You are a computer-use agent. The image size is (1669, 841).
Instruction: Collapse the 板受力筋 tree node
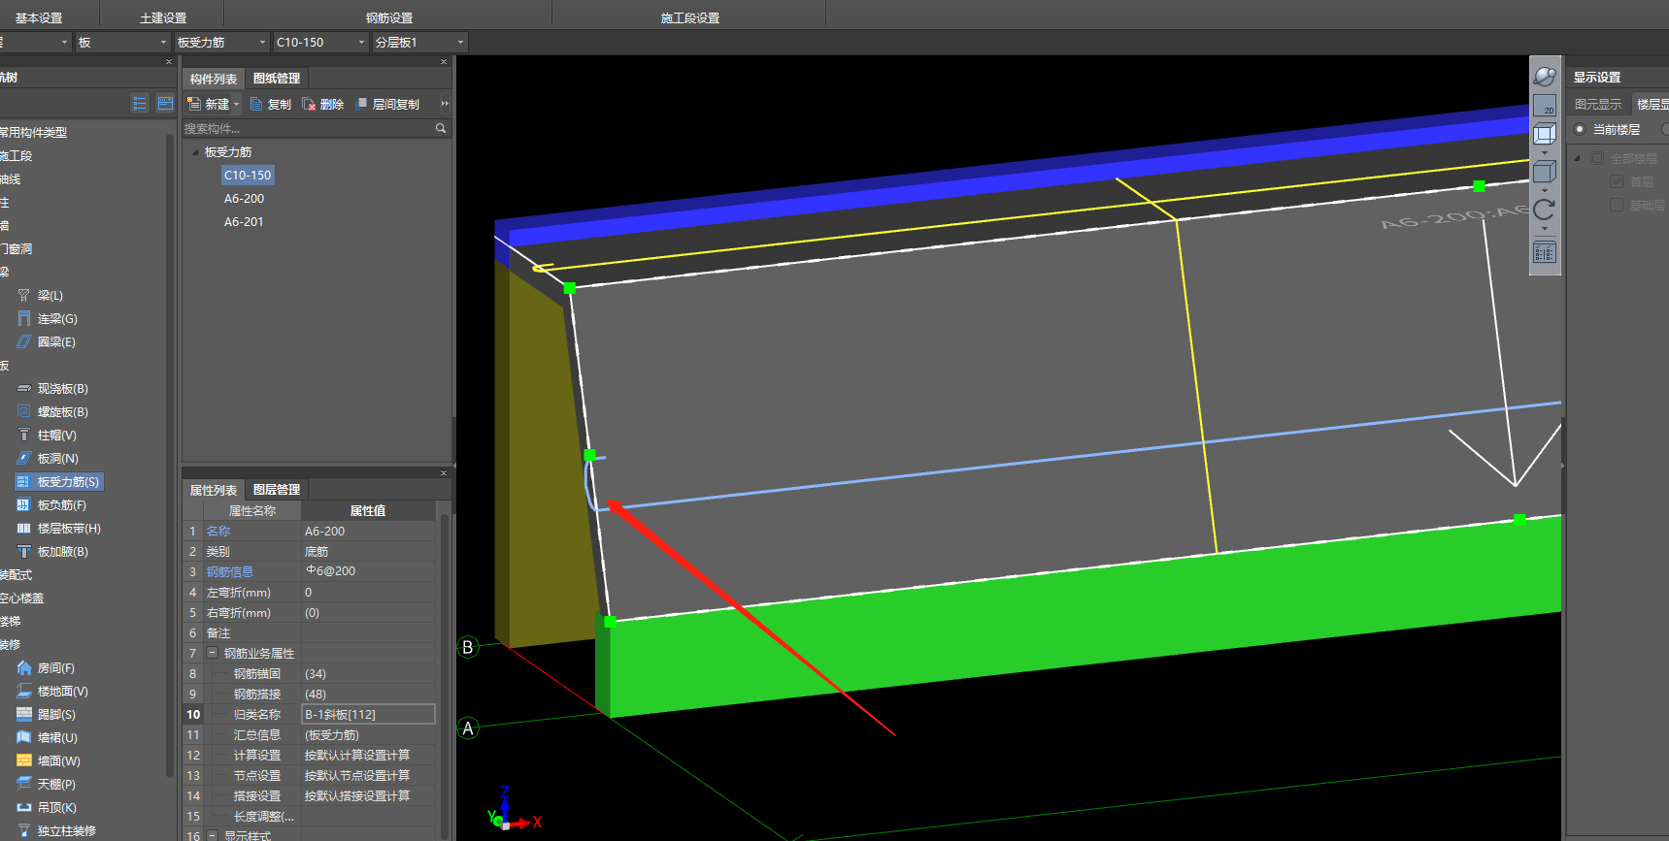(x=195, y=152)
